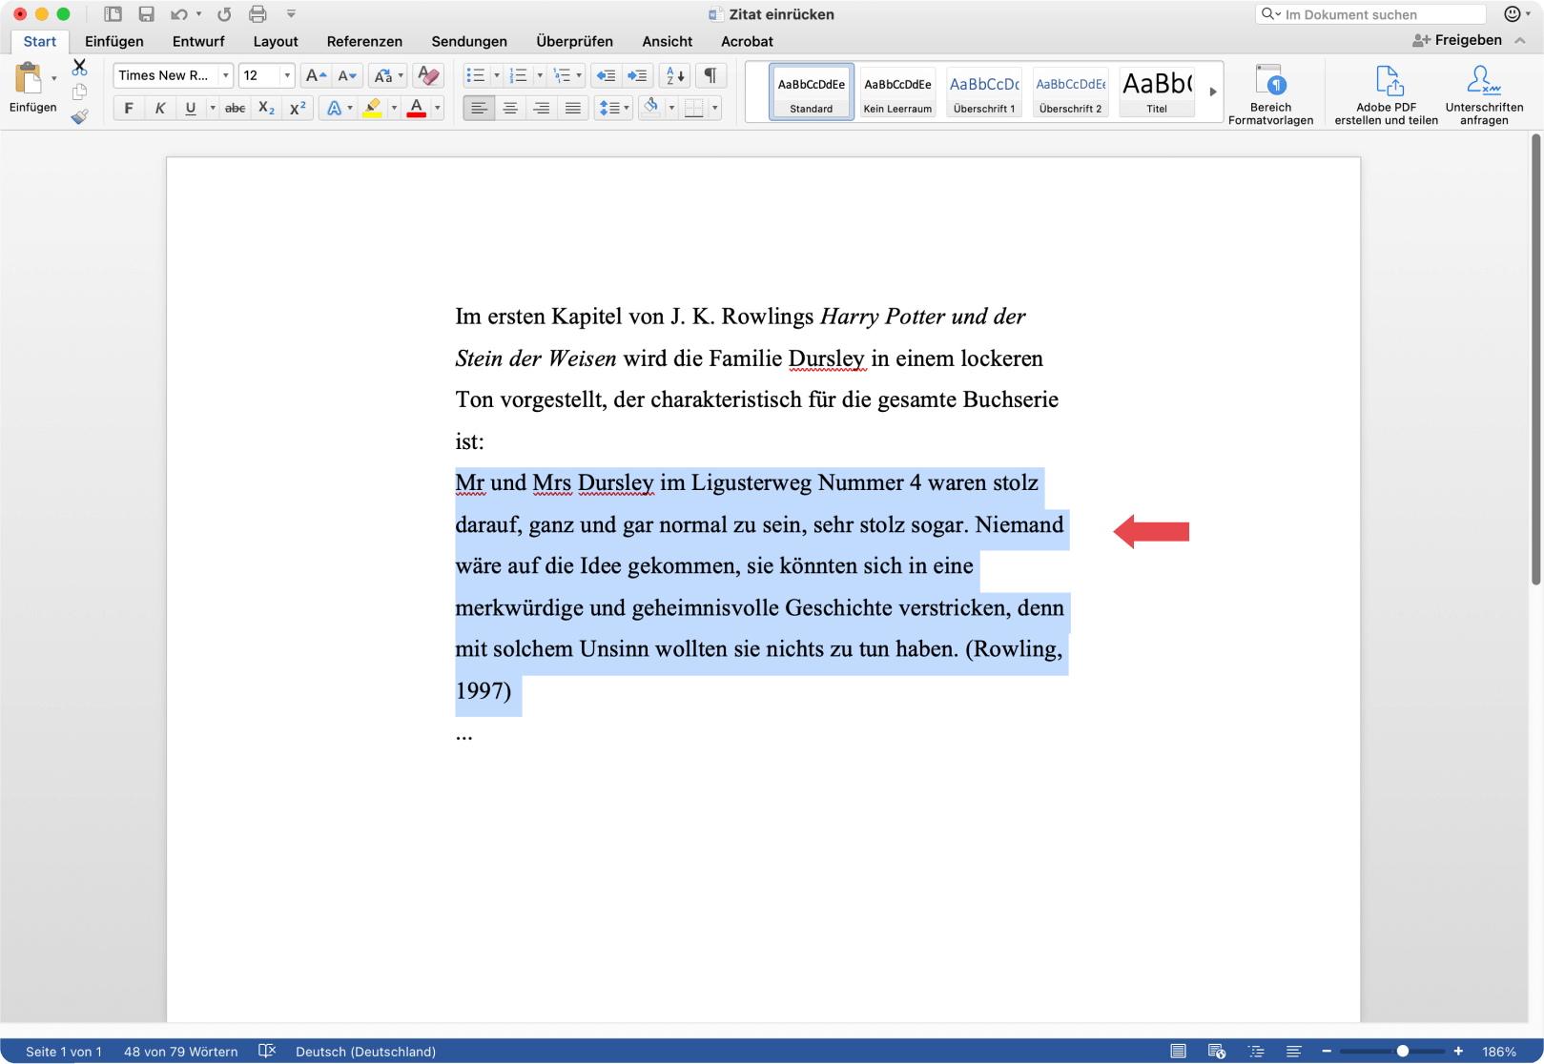Center-align the selected text
The height and width of the screenshot is (1064, 1544).
pyautogui.click(x=510, y=108)
